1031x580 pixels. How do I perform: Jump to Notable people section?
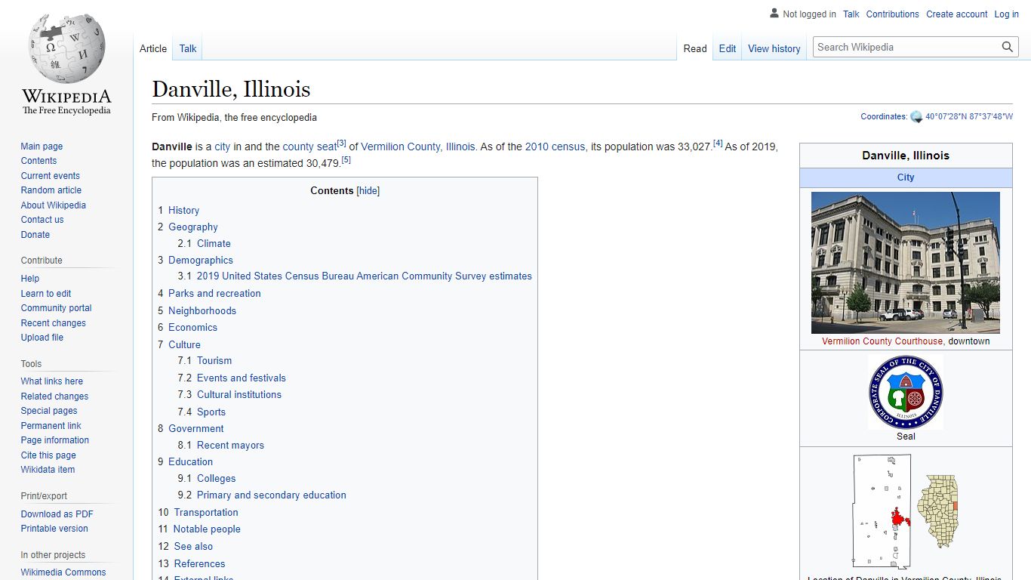(x=207, y=529)
